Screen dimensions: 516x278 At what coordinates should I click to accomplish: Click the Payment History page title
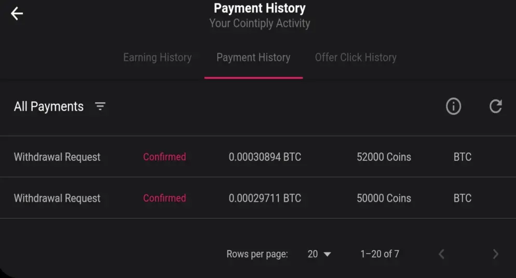(260, 8)
